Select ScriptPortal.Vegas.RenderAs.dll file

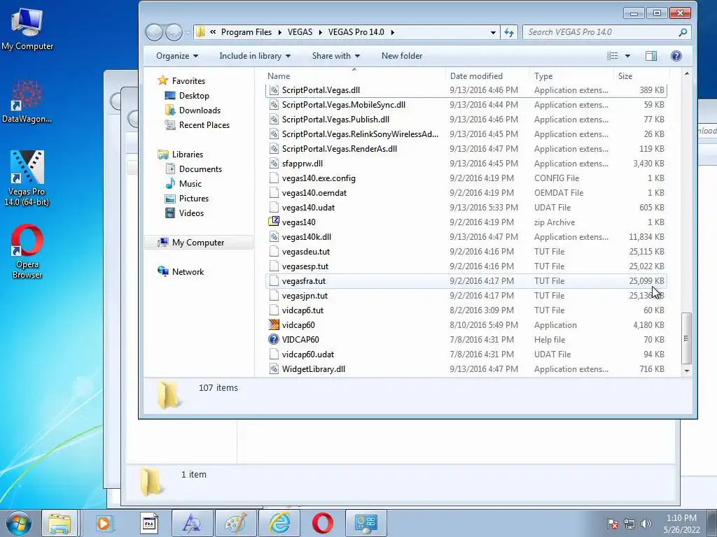click(466, 149)
